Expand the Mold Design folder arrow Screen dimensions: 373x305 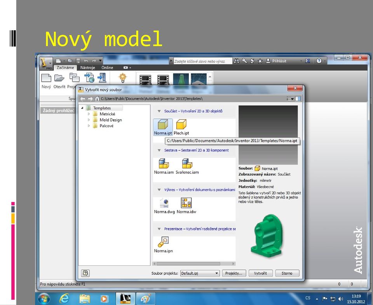[89, 120]
